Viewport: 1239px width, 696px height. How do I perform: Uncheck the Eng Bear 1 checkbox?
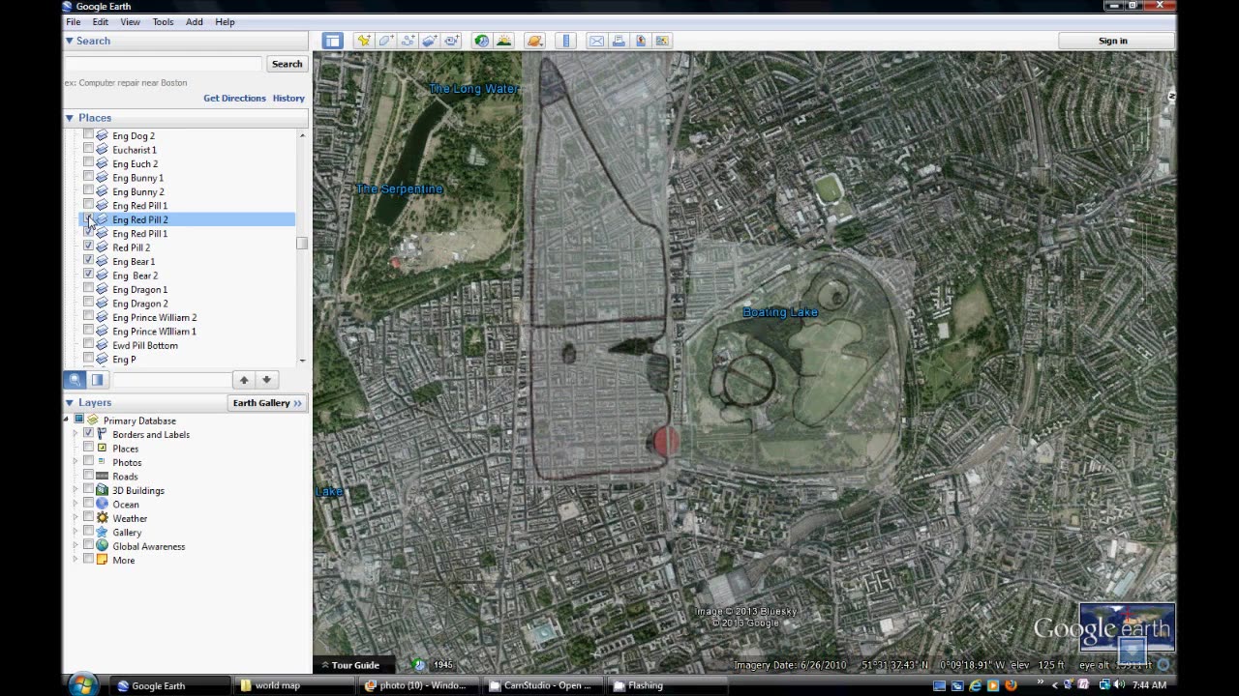coord(88,261)
